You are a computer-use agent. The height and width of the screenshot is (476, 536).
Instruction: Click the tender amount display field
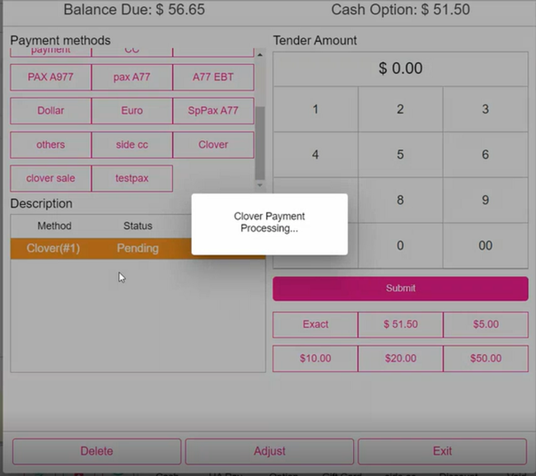[400, 69]
